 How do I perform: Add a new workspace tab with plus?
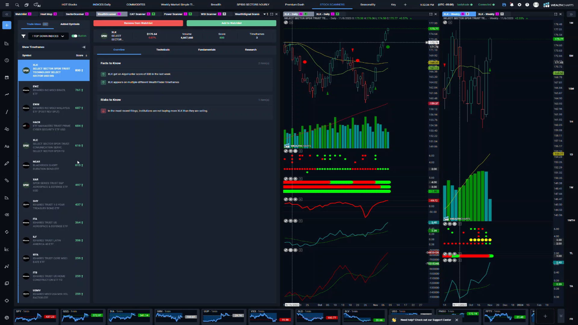pos(405,5)
